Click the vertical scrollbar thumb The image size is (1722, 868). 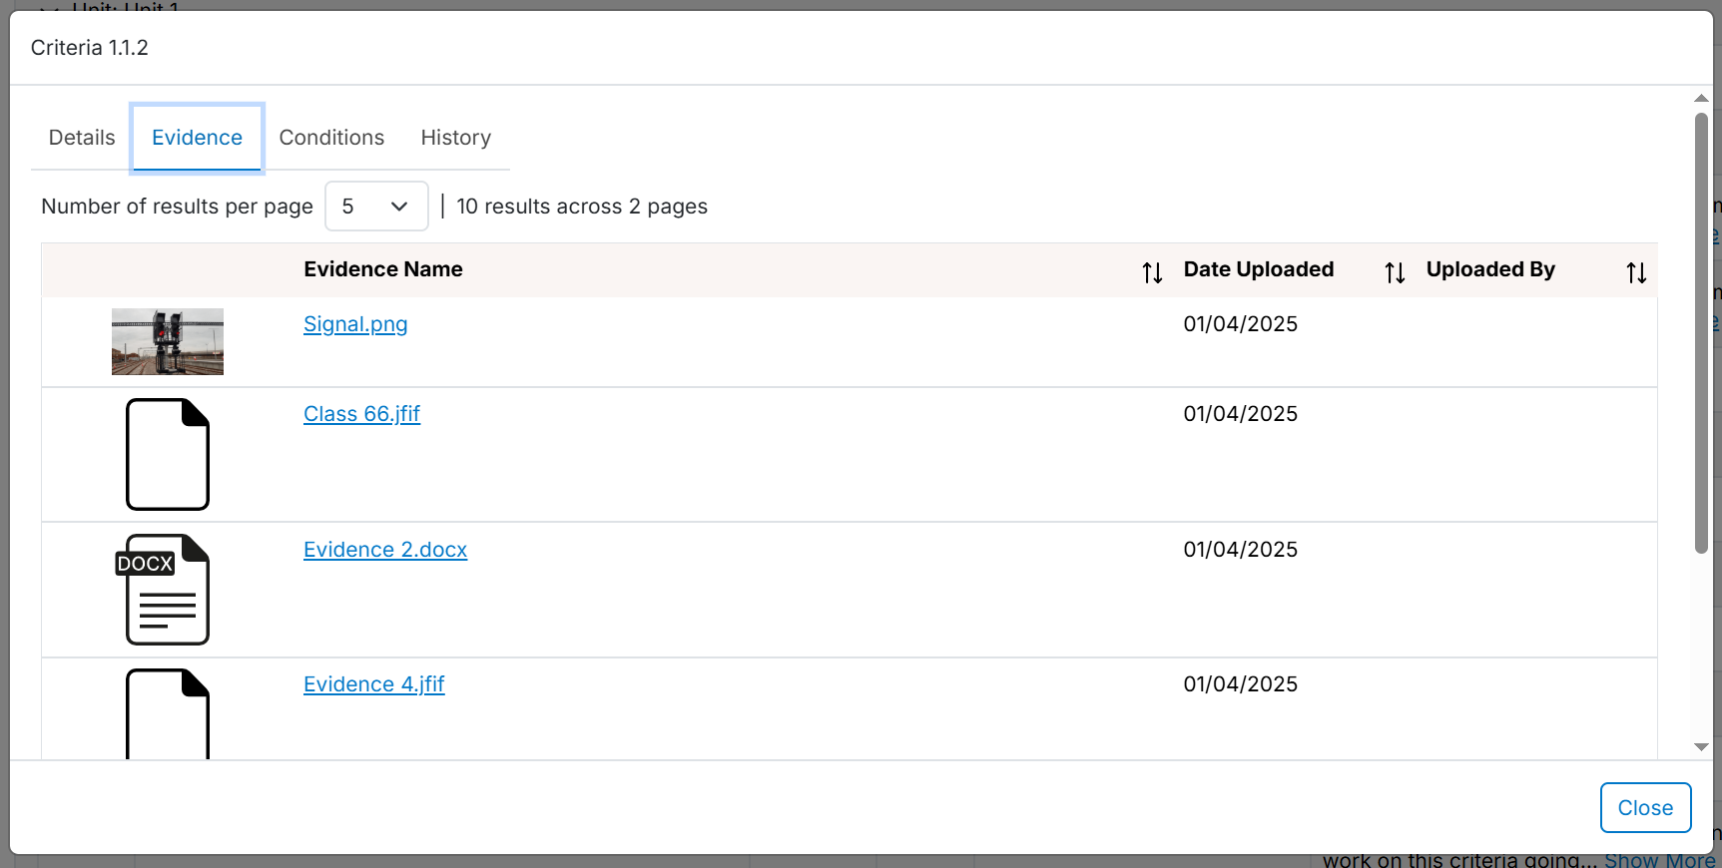click(1701, 332)
